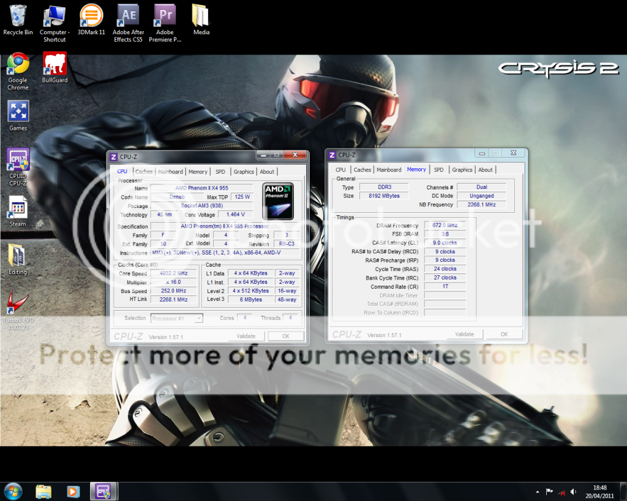Viewport: 627px width, 501px height.
Task: Open CPUID CPU-Z desktop shortcut
Action: coord(18,160)
